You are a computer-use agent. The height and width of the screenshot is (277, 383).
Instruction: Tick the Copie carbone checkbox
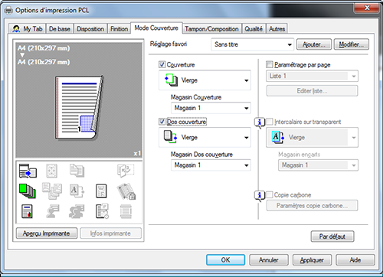[269, 194]
